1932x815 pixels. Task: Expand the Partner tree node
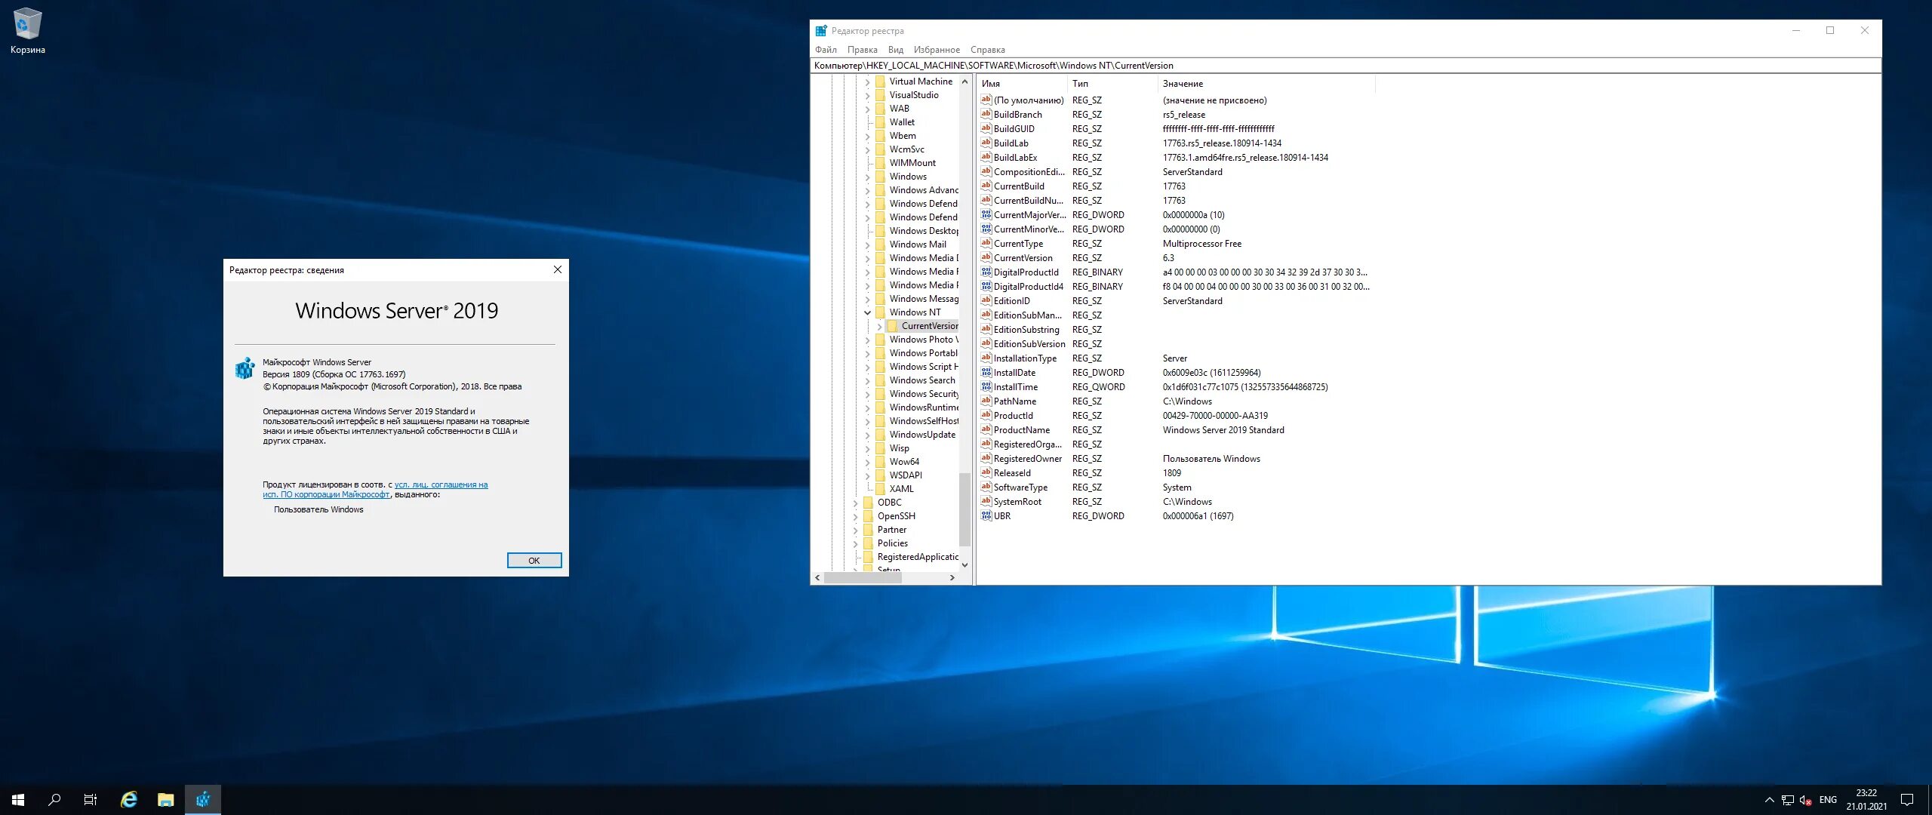coord(856,530)
